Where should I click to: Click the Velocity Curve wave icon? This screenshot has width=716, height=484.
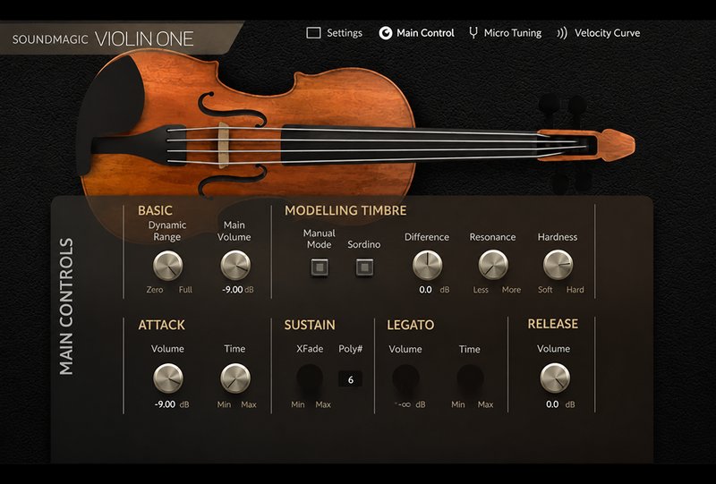(562, 33)
